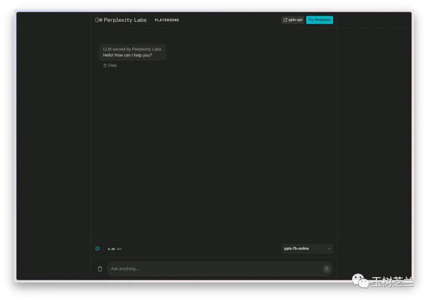Click the 'Hello! How can I help you?' message

(x=127, y=55)
